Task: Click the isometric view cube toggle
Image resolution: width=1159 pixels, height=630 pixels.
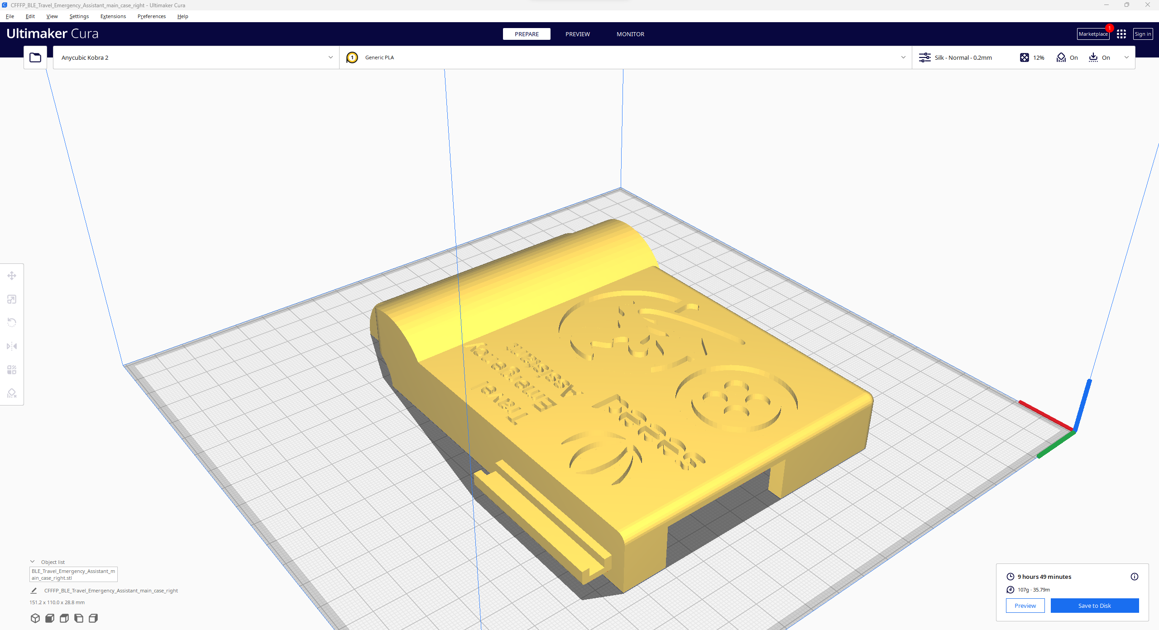Action: tap(35, 618)
